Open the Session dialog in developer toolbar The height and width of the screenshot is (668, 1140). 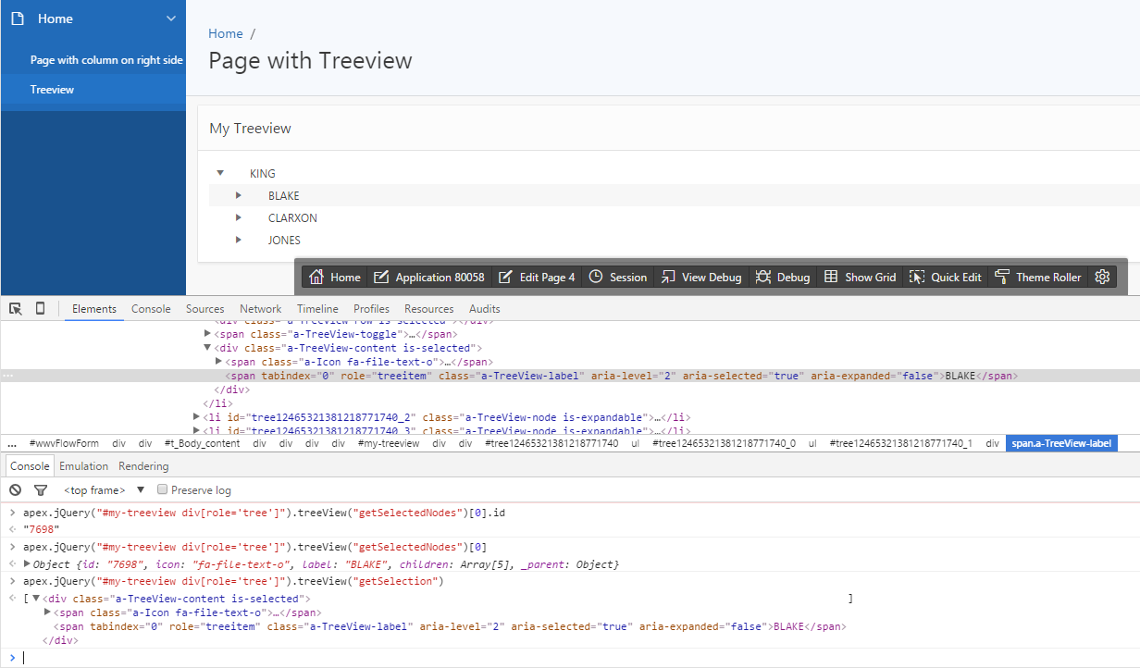pos(617,276)
